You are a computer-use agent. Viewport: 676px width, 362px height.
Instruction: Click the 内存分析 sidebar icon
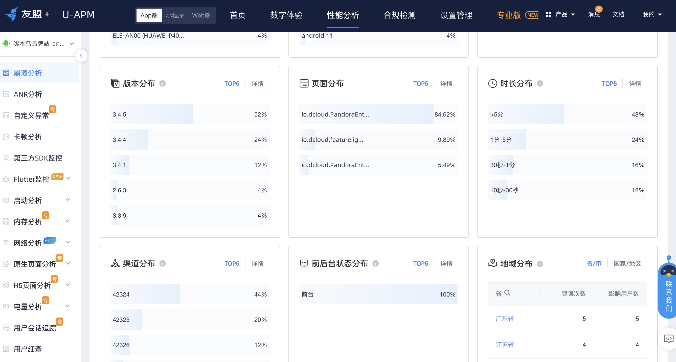pos(6,222)
